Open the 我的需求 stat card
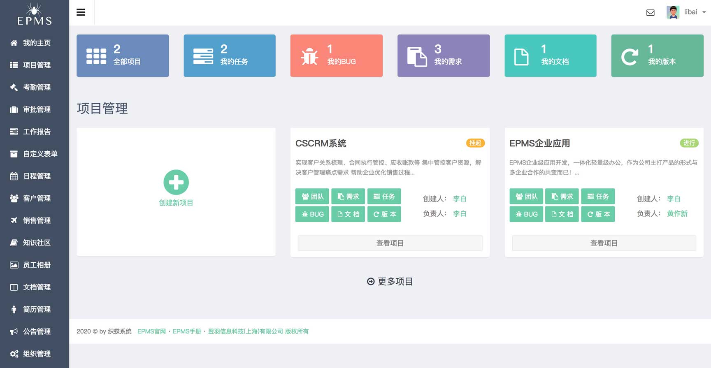This screenshot has height=368, width=711. pyautogui.click(x=444, y=56)
